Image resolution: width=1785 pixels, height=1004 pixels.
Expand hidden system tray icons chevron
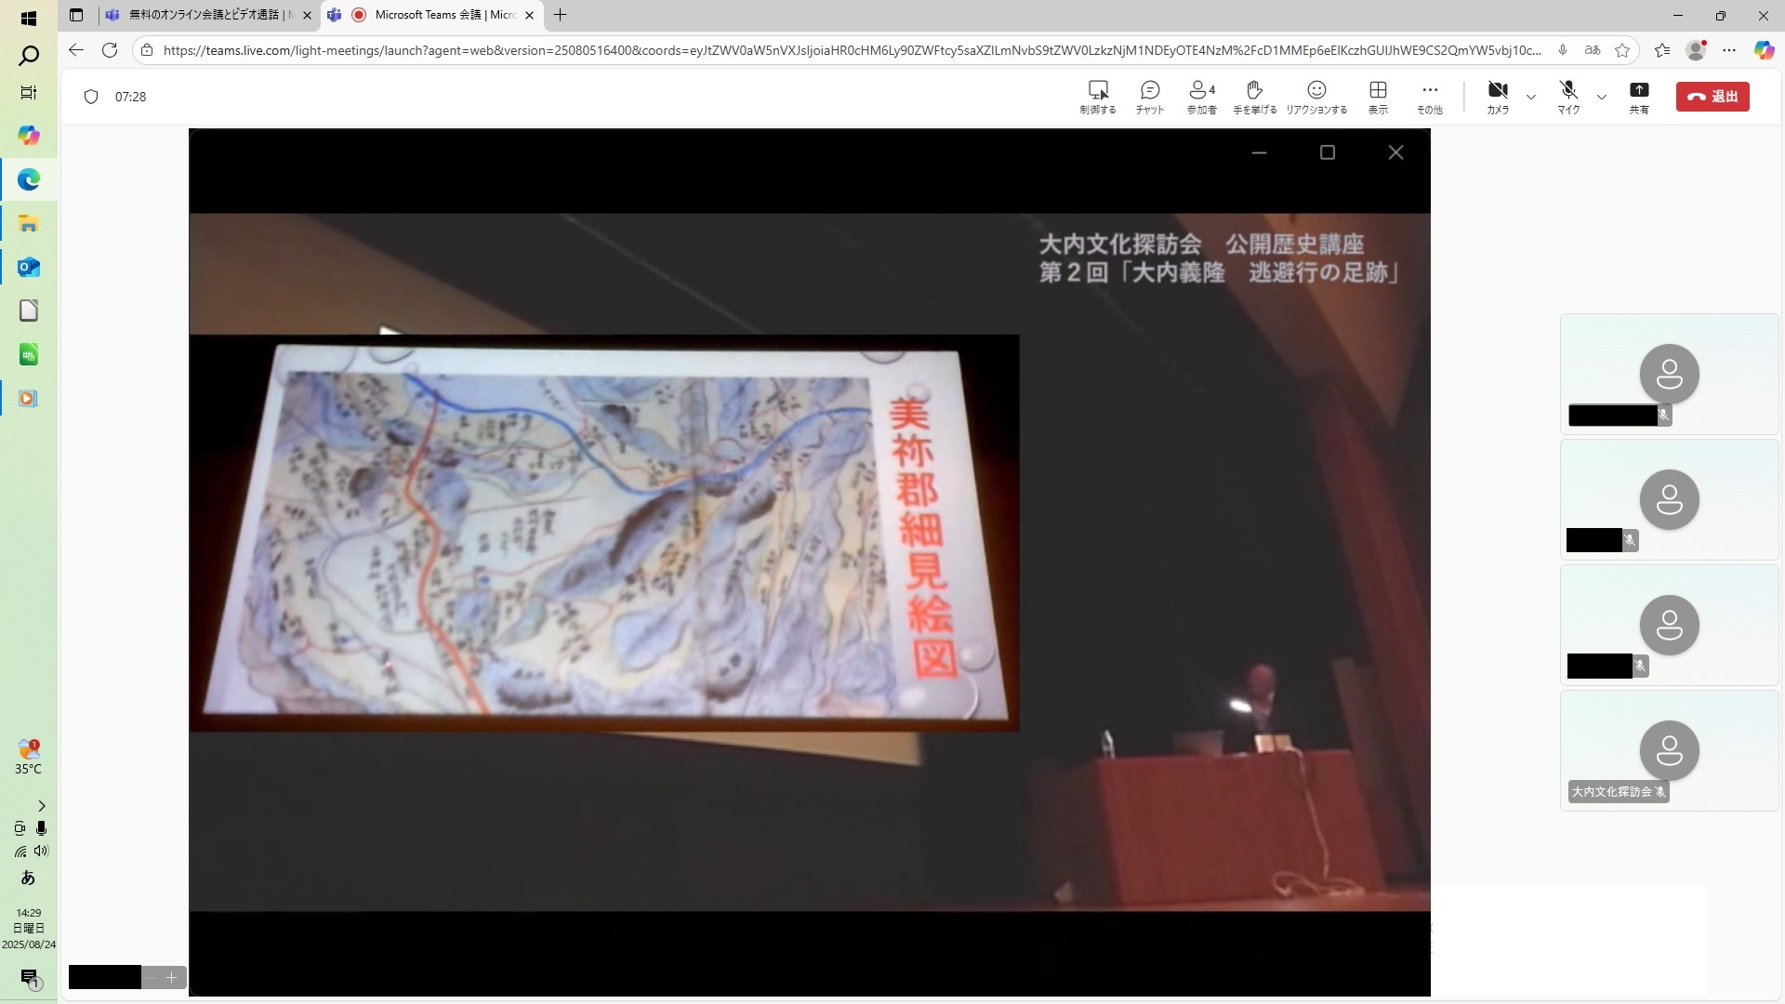[x=41, y=806]
